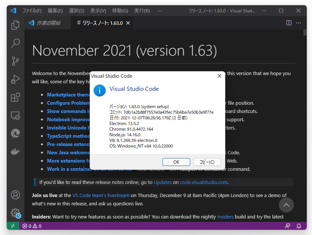Click the Tweet feedback icon in status bar

pyautogui.click(x=288, y=226)
